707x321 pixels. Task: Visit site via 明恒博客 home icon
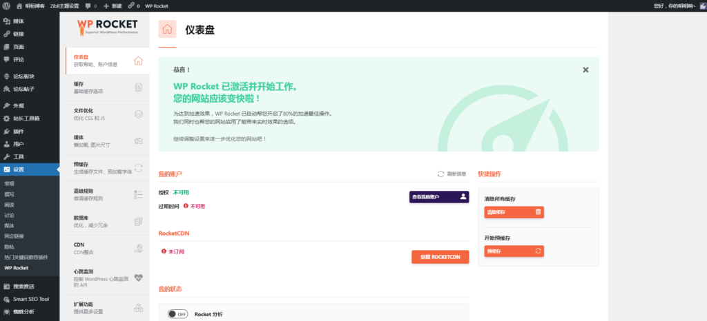point(30,6)
